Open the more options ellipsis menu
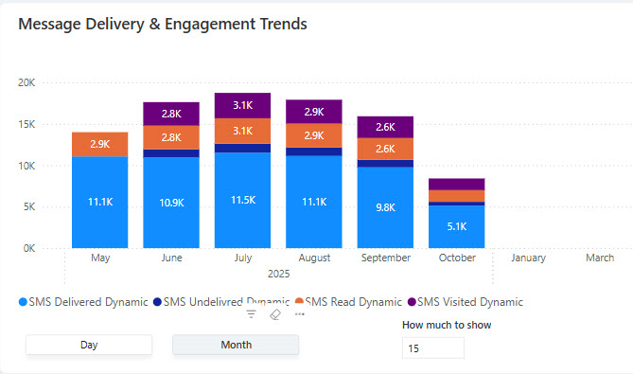This screenshot has height=374, width=633. (300, 313)
